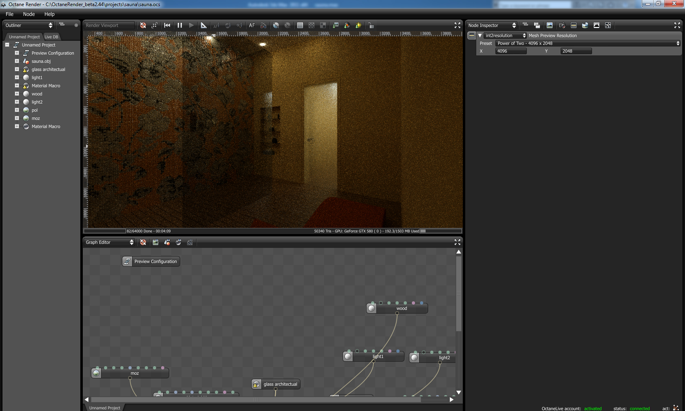Toggle the viewport lock icon
Image resolution: width=685 pixels, height=411 pixels.
pyautogui.click(x=371, y=25)
